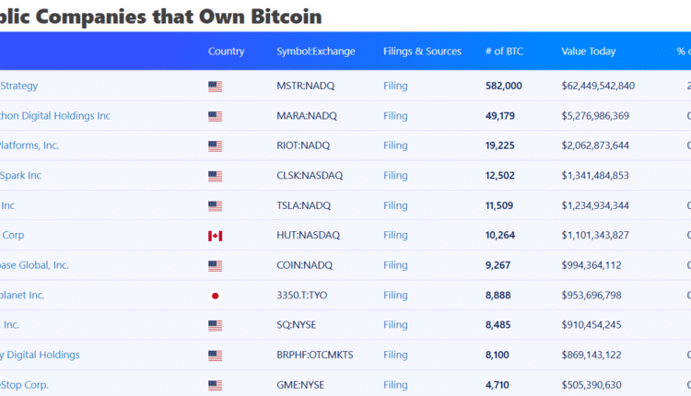691x396 pixels.
Task: Click the US flag icon beside GME:NYSE
Action: [215, 385]
